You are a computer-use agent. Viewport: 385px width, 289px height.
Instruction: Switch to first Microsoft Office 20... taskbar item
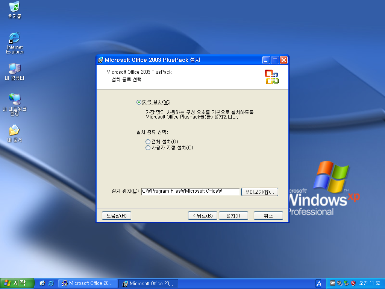tap(88, 283)
